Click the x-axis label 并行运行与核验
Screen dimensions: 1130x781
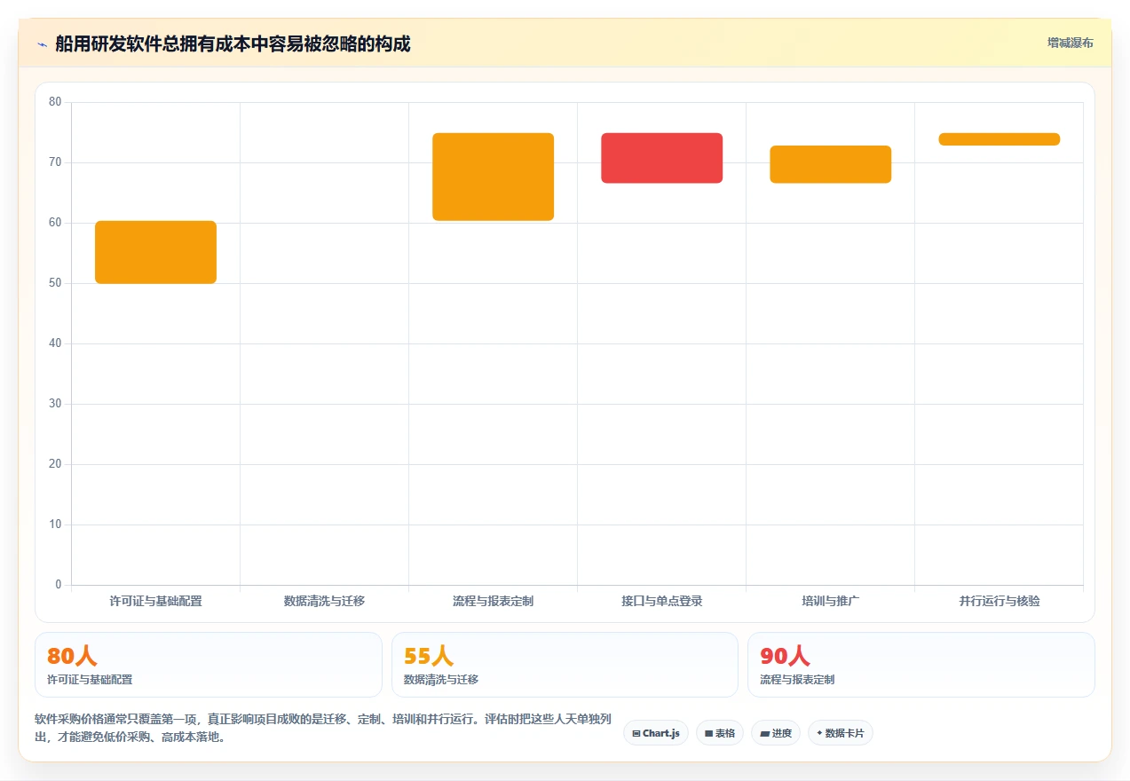click(x=999, y=601)
